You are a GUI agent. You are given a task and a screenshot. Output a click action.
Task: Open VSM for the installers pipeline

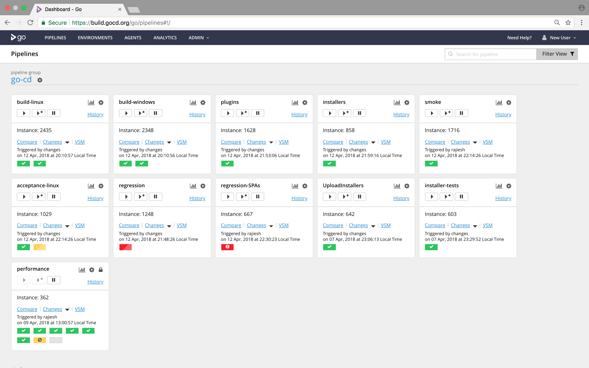tap(386, 142)
